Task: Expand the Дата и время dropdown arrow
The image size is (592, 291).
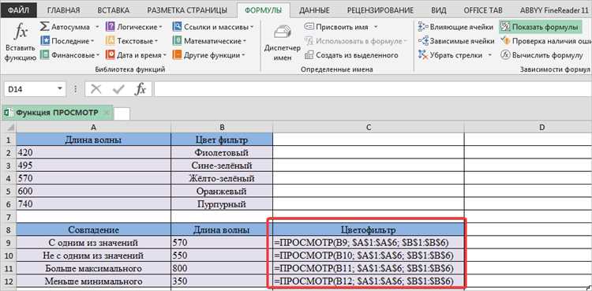Action: pos(165,55)
